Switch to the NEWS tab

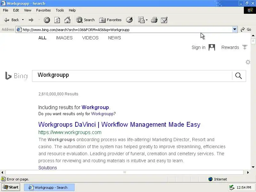point(115,38)
